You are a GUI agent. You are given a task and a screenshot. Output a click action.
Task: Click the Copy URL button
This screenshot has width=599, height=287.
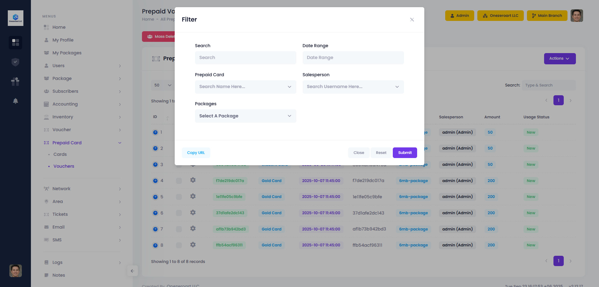tap(196, 153)
